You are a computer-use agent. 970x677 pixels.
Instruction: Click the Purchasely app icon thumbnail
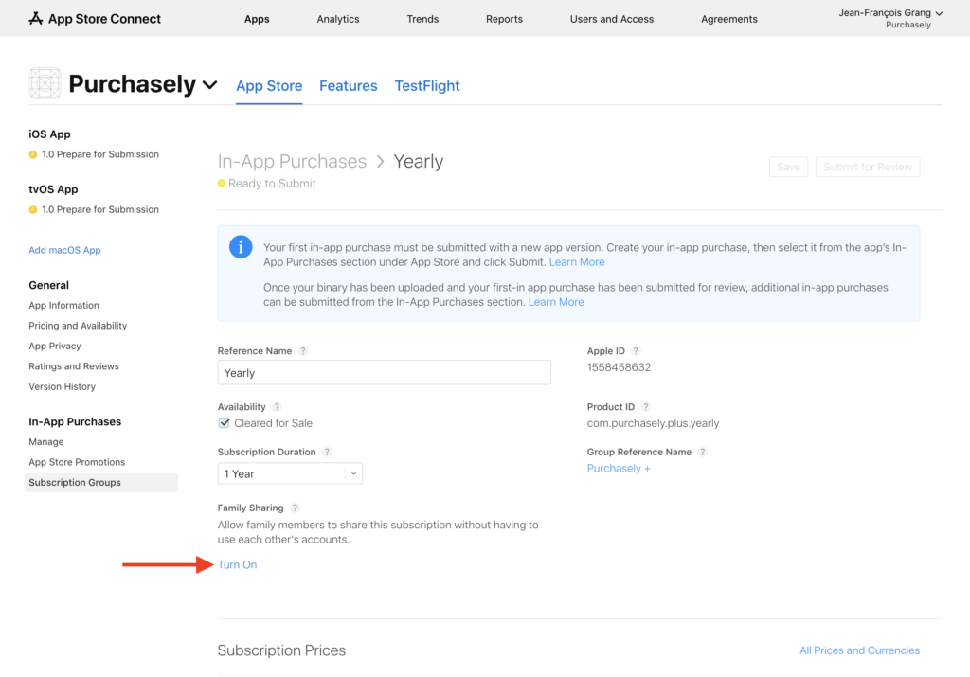(45, 82)
